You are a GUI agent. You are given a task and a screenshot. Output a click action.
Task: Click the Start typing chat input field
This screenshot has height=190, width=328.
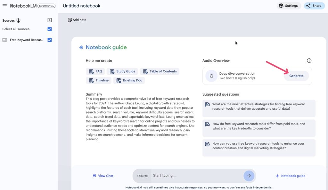(195, 176)
